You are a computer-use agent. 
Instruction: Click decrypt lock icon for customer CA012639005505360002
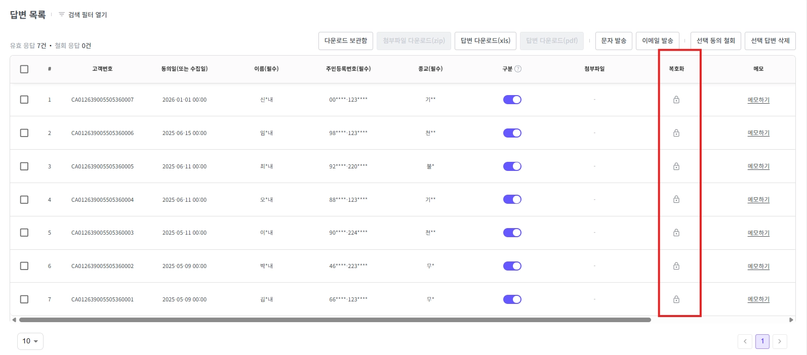coord(676,266)
